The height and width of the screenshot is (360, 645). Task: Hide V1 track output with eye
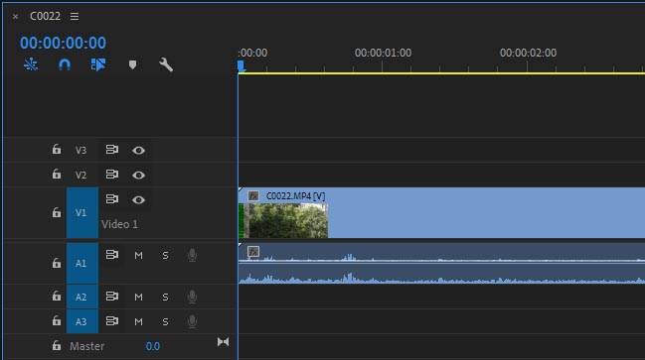point(138,200)
